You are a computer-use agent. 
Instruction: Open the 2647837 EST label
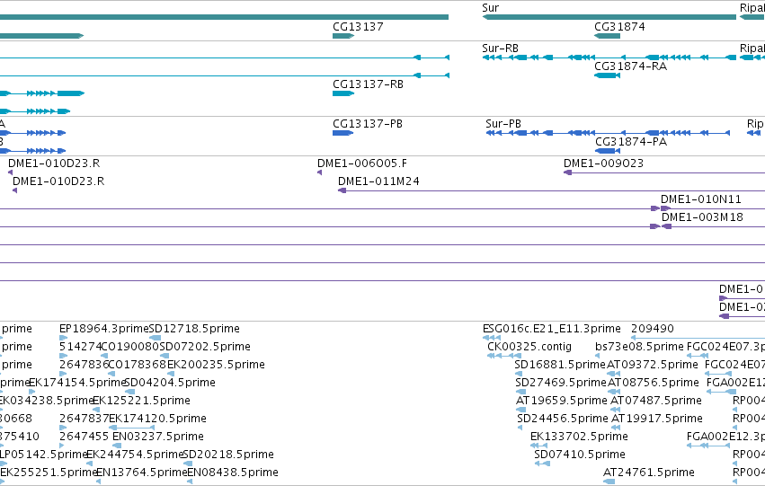84,419
